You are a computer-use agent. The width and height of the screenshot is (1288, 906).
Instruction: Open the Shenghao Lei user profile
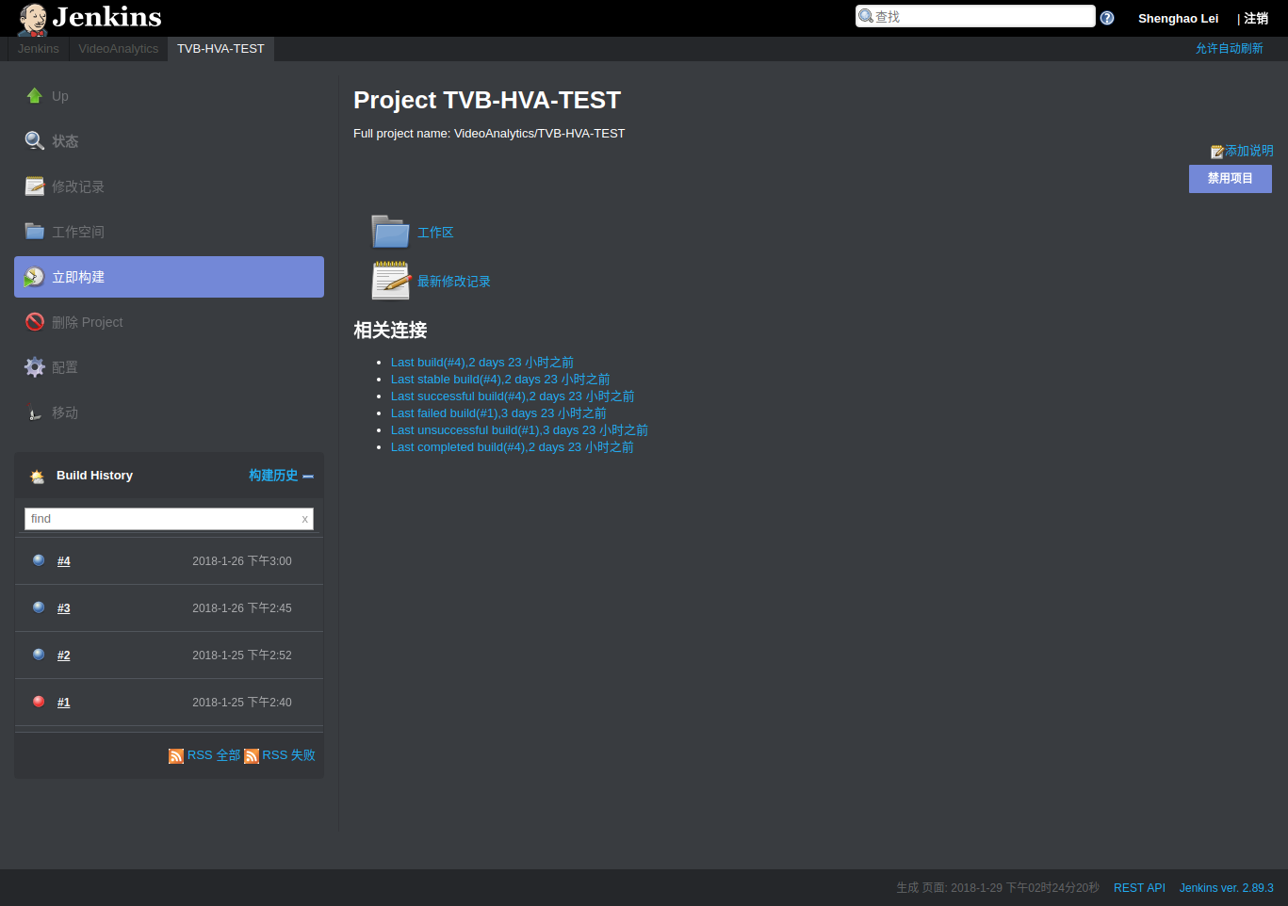(x=1178, y=19)
